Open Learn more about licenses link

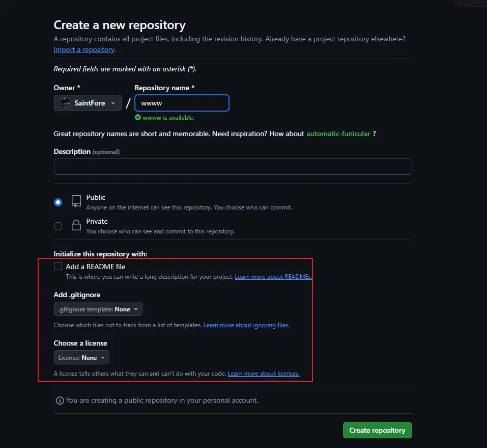click(264, 374)
